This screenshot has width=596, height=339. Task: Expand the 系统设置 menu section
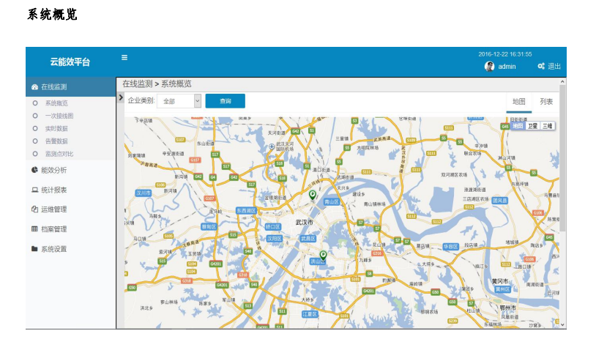[71, 249]
